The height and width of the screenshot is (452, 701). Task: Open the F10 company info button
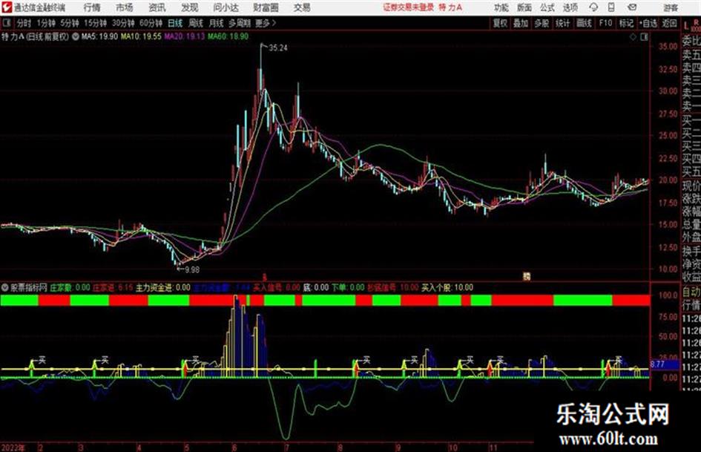(605, 23)
